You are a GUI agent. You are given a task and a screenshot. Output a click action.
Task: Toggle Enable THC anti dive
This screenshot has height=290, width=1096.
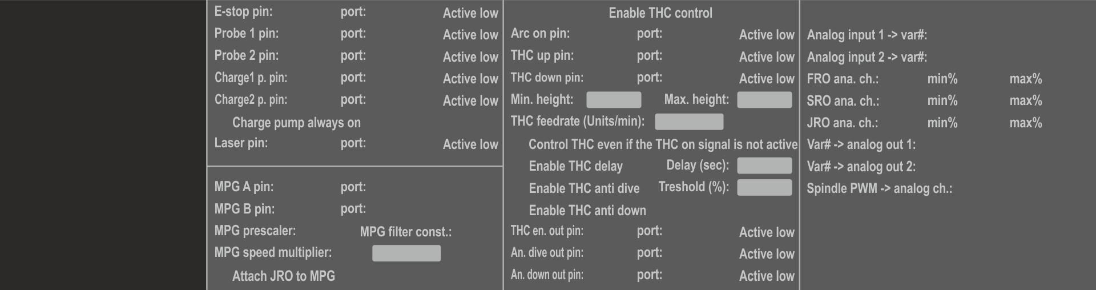pyautogui.click(x=583, y=188)
